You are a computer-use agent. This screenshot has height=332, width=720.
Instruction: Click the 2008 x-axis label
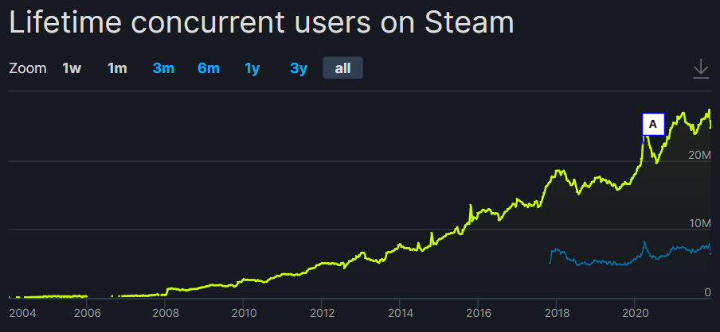click(166, 314)
